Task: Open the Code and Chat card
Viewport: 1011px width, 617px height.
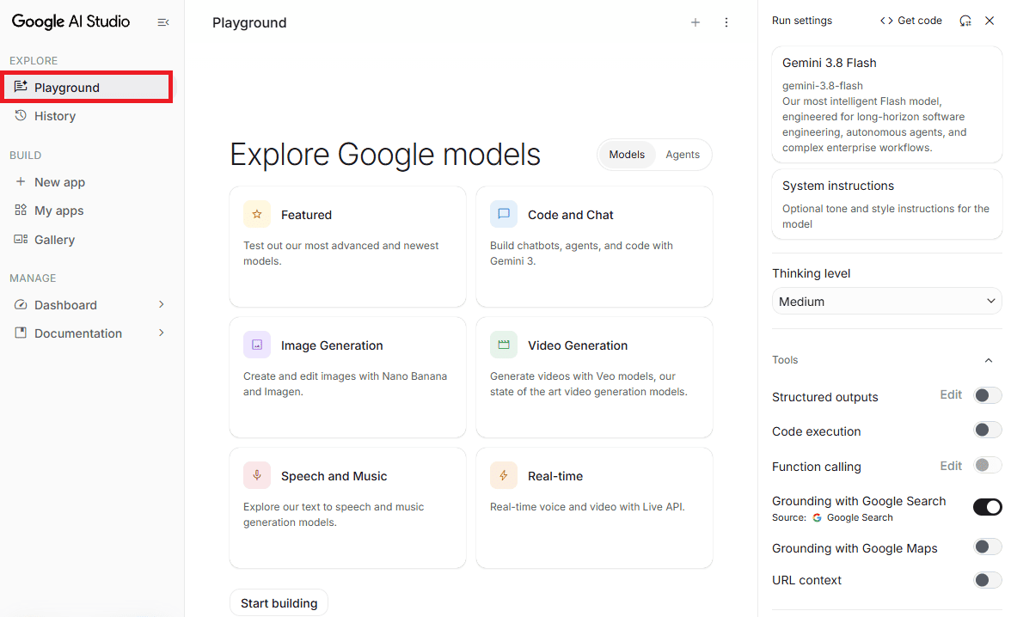Action: pos(595,247)
